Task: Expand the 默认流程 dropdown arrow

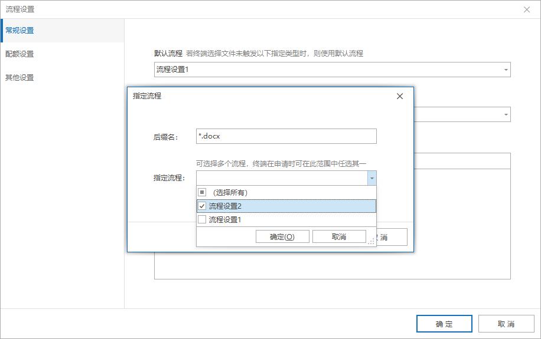Action: [x=506, y=70]
